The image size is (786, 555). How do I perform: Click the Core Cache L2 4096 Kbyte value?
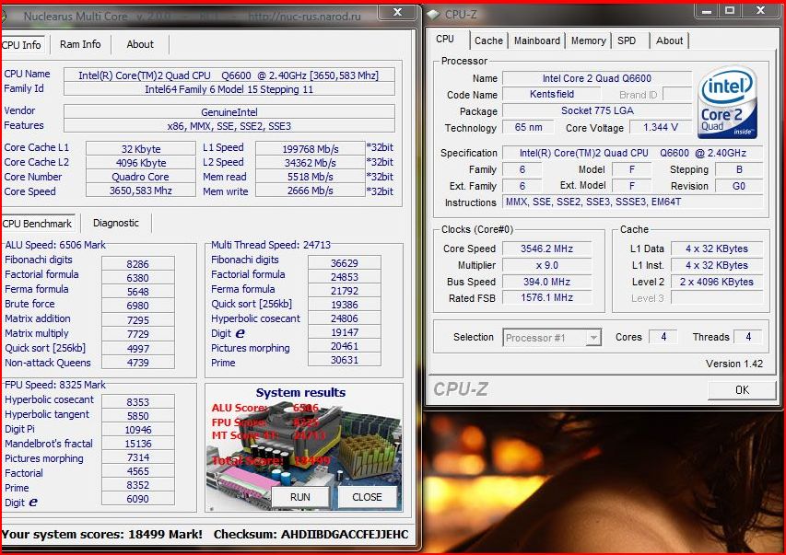pyautogui.click(x=141, y=163)
